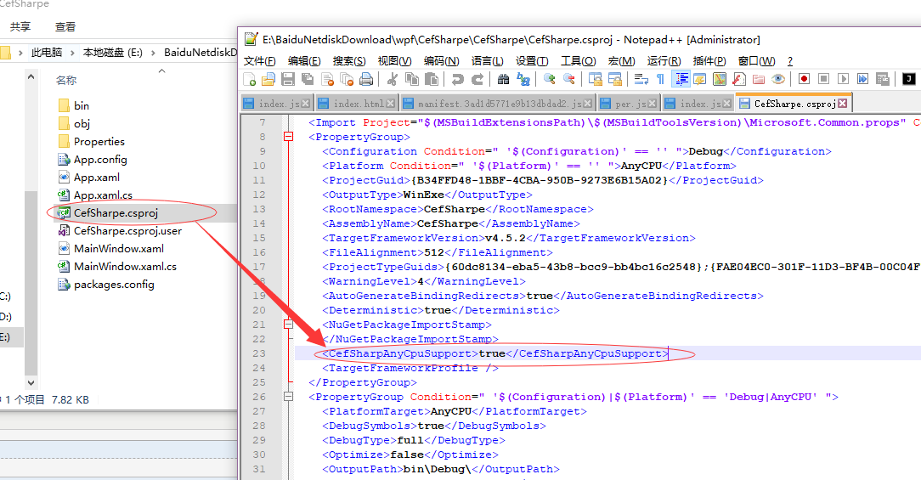Open Folder as Workspace icon
The height and width of the screenshot is (480, 921).
[759, 79]
